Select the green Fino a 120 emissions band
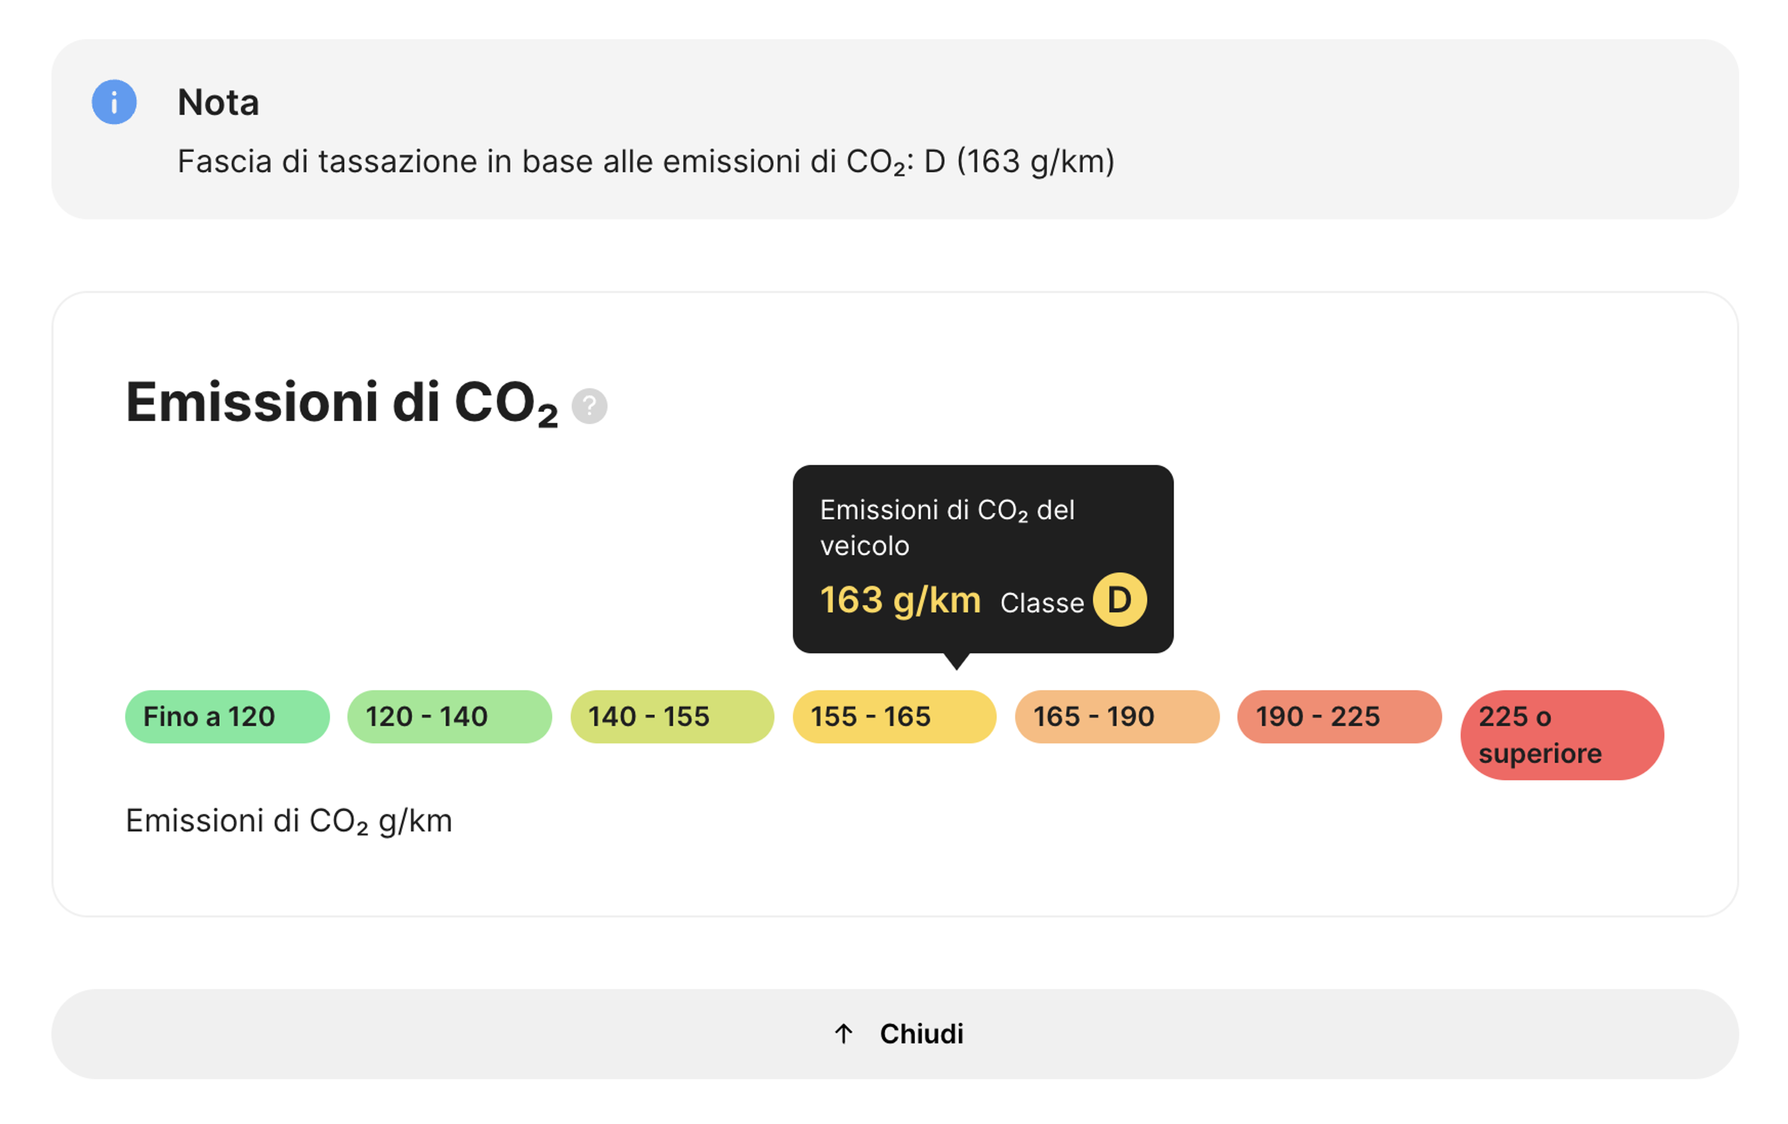 (x=226, y=716)
